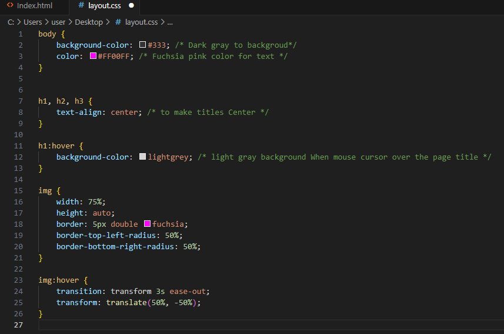Click the 'text-align' property
The height and width of the screenshot is (334, 504).
pos(79,113)
